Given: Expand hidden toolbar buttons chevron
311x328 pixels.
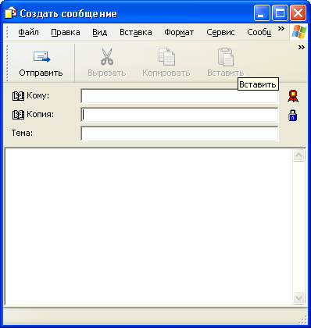Looking at the screenshot, I should click(302, 48).
